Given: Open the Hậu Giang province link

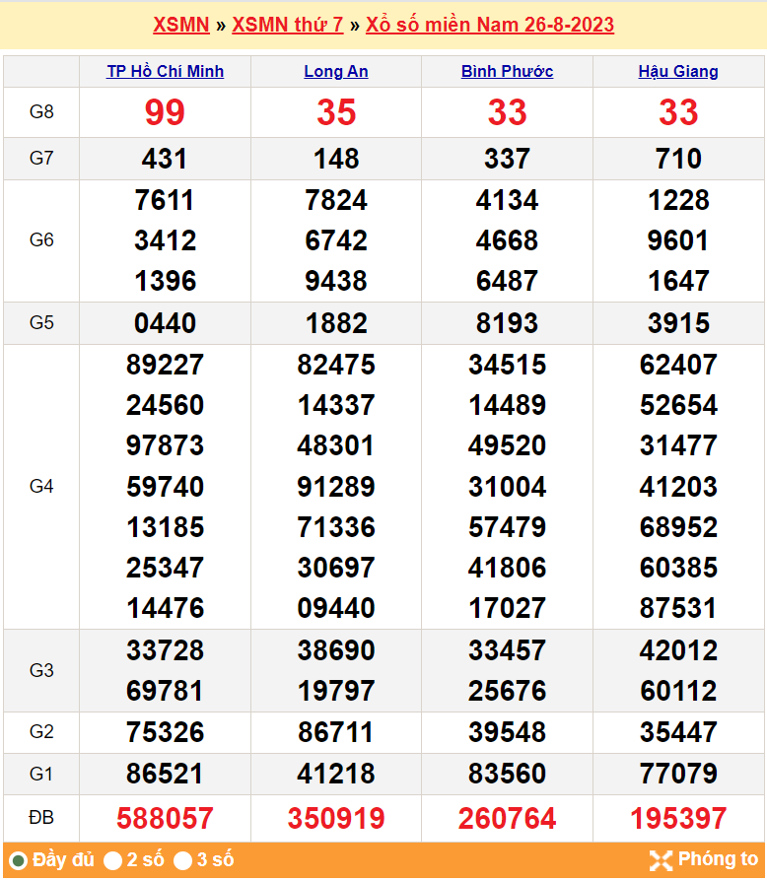Looking at the screenshot, I should [x=678, y=71].
